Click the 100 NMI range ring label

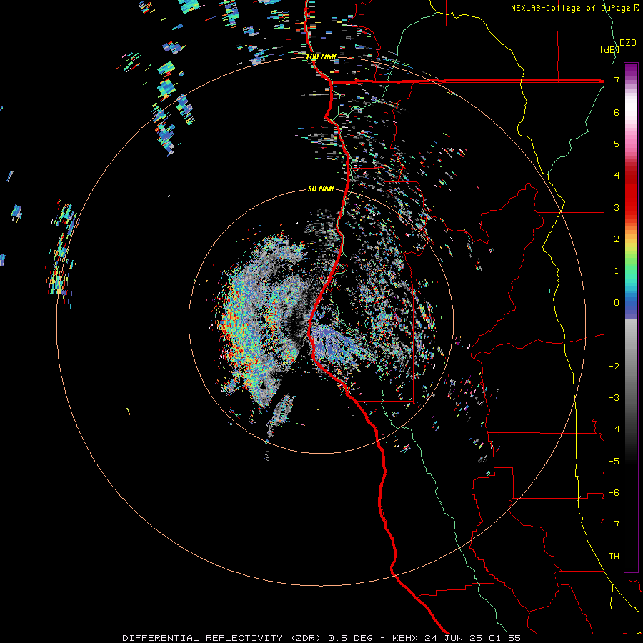(321, 56)
